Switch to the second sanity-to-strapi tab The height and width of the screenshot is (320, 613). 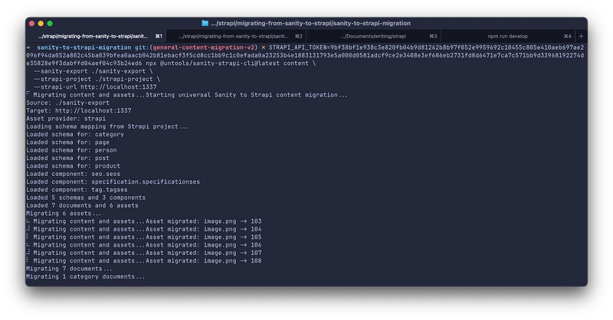234,36
